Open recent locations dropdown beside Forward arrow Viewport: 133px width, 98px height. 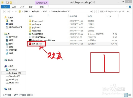tap(13, 11)
